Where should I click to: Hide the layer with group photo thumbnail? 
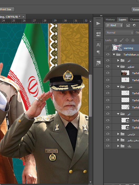coord(108,73)
